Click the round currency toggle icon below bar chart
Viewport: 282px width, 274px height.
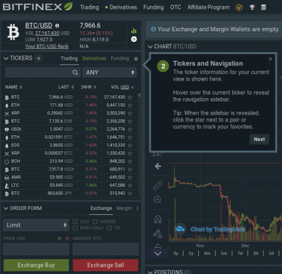coord(134,39)
